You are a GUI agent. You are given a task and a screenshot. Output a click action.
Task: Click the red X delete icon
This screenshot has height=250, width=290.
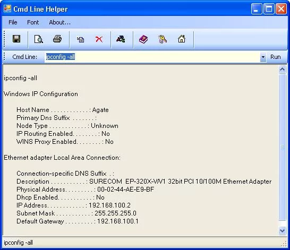[x=99, y=39]
